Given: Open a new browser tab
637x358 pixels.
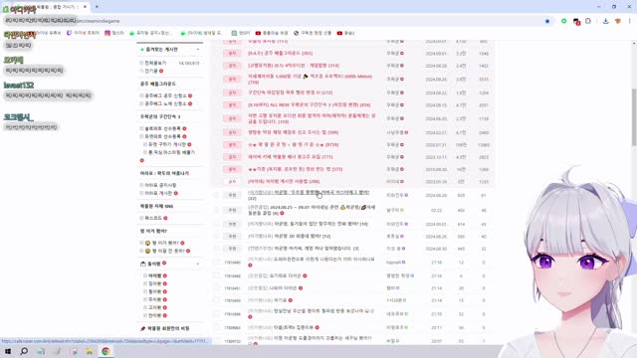Looking at the screenshot, I should 97,7.
